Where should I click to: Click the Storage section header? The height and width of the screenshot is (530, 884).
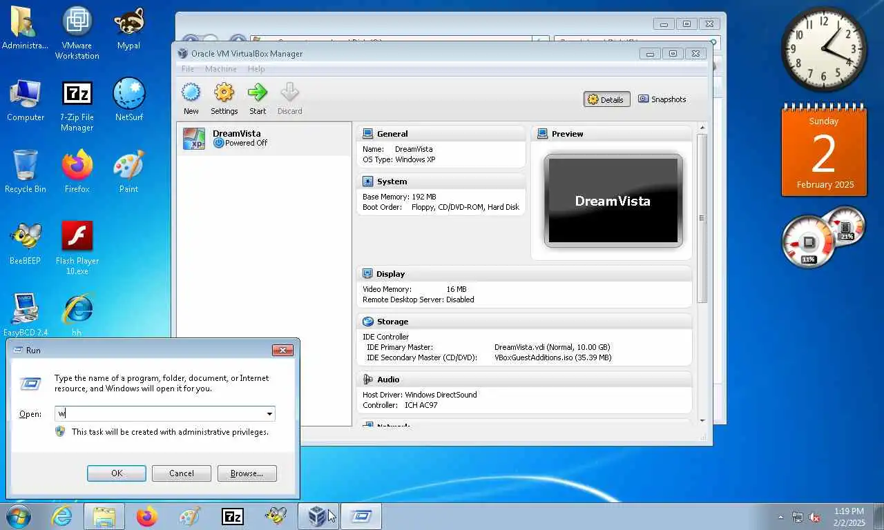(525, 322)
